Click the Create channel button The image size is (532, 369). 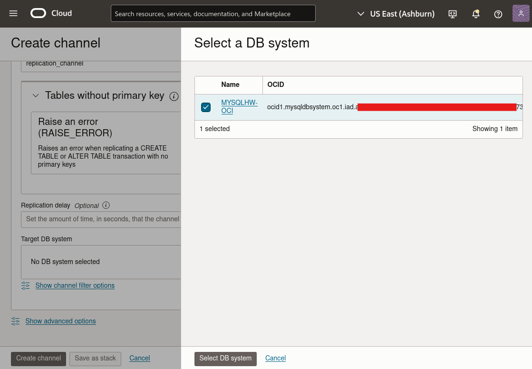(x=38, y=359)
